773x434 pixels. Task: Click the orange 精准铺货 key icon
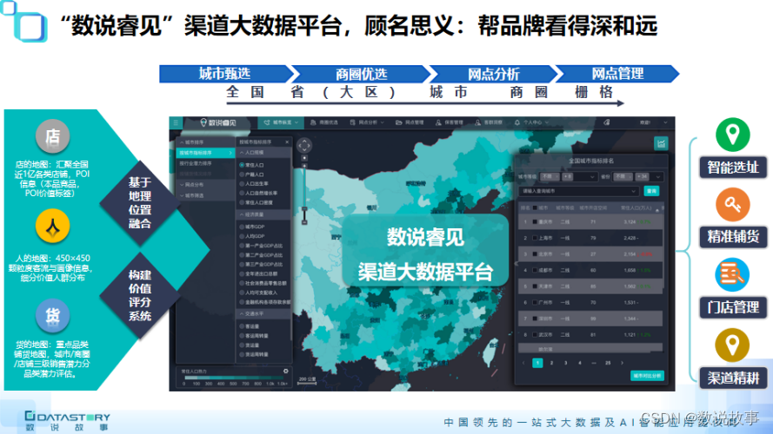733,204
